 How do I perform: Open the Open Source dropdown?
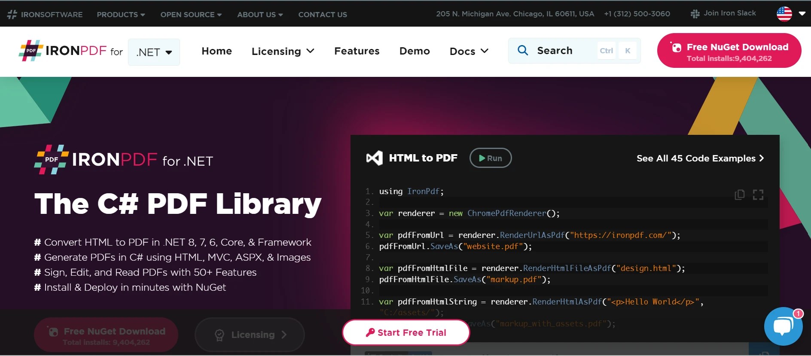(x=191, y=15)
